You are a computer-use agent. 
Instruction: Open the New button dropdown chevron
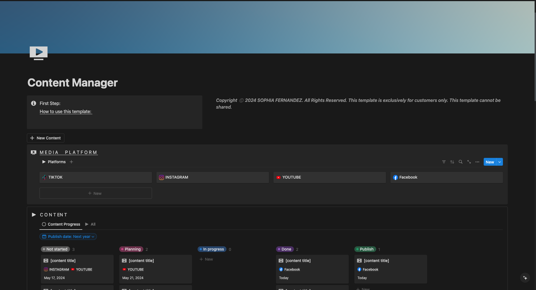pyautogui.click(x=500, y=162)
